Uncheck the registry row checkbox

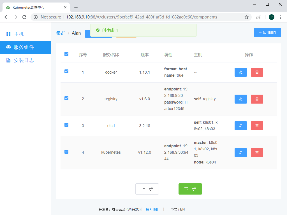click(66, 98)
